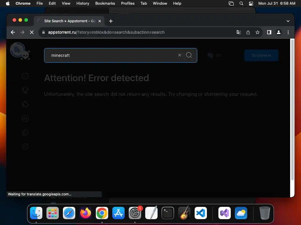Open Control Center in the menu bar
The width and height of the screenshot is (301, 225).
(x=251, y=4)
